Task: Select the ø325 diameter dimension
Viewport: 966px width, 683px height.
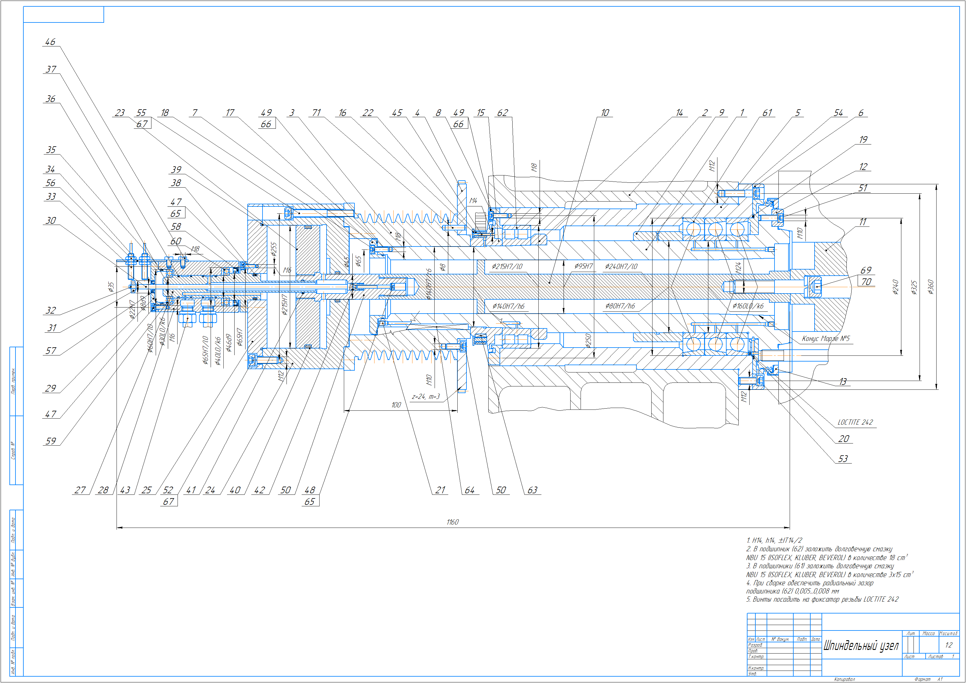Action: 913,287
